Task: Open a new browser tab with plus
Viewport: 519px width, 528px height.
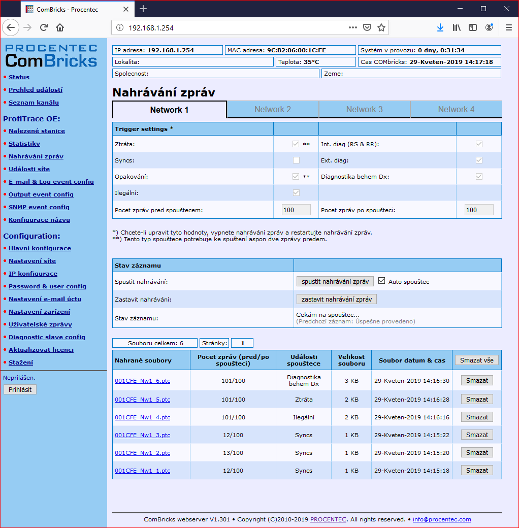Action: click(143, 9)
